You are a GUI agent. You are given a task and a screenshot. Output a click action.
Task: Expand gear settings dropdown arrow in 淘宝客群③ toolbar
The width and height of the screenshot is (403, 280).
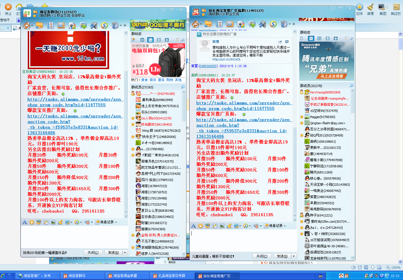[121, 25]
